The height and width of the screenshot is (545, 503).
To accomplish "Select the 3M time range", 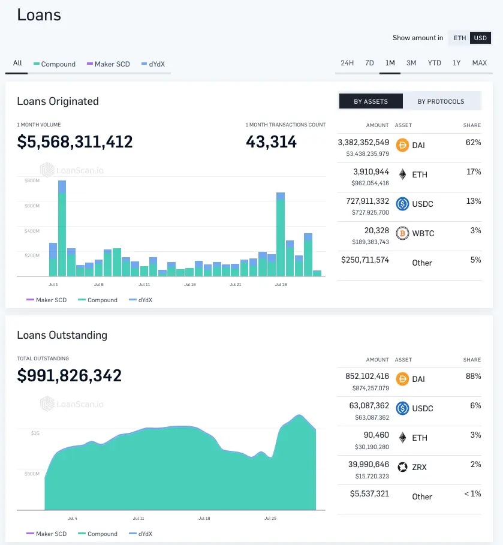I will (x=411, y=63).
